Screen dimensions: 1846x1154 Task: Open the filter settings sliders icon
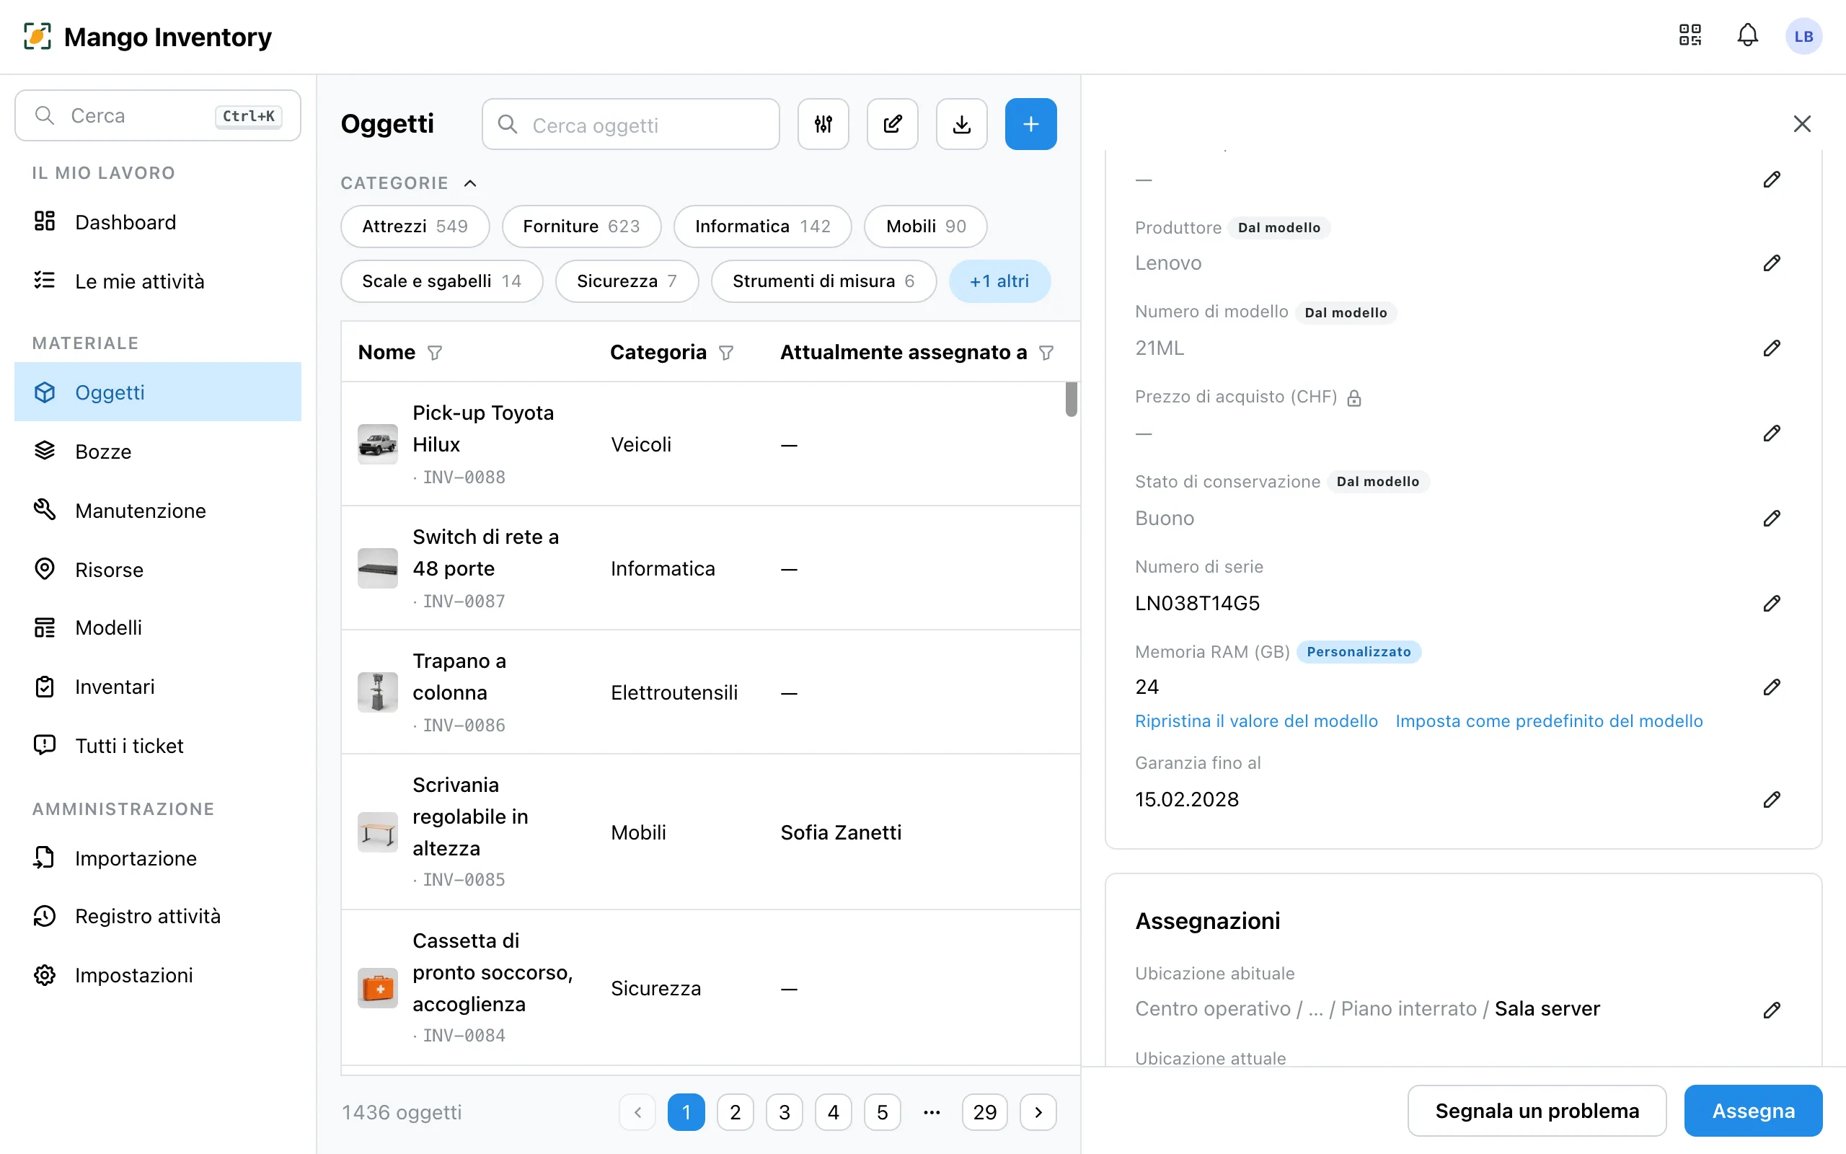(x=823, y=123)
